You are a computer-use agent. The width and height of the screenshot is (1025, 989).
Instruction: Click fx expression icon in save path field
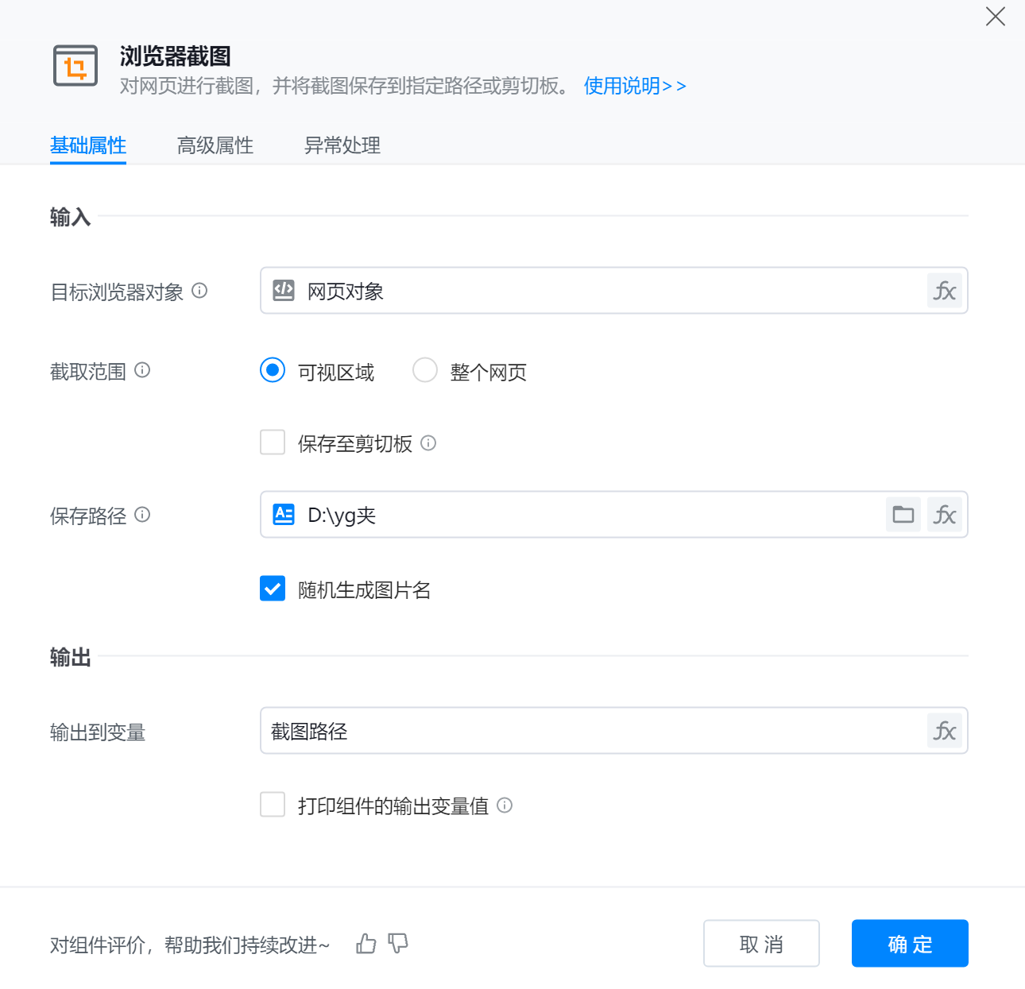click(x=944, y=515)
